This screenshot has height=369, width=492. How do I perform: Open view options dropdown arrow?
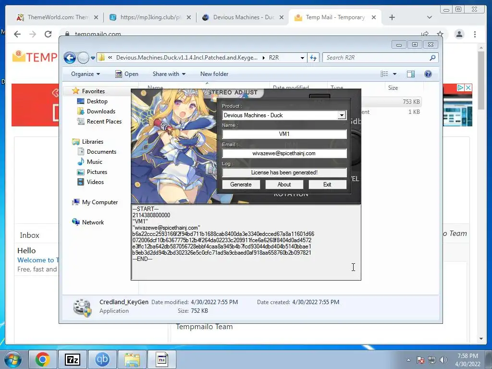point(394,74)
